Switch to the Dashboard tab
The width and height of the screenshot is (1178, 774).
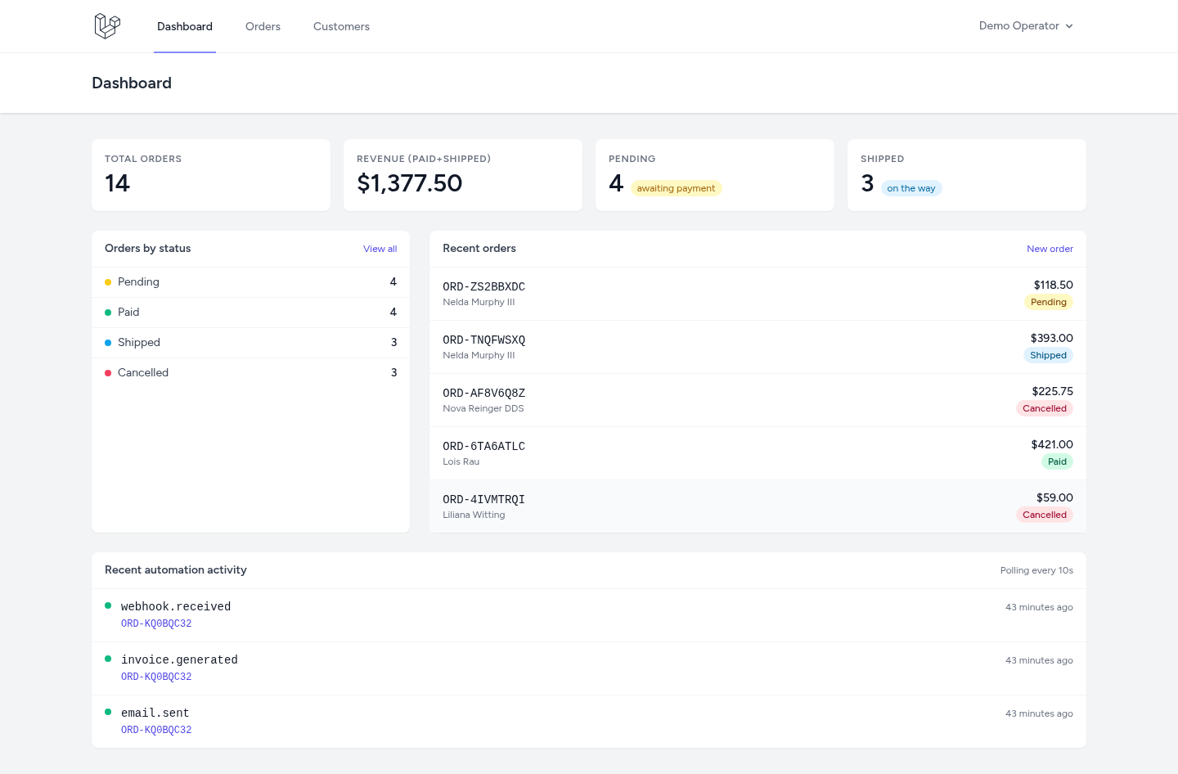(185, 26)
